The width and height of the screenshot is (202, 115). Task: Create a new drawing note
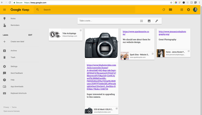coord(157,21)
